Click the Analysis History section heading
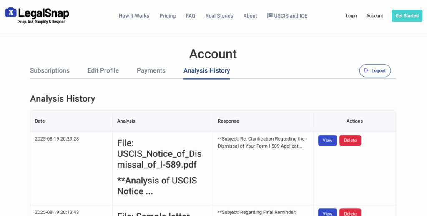Viewport: 427px width, 216px height. tap(63, 98)
